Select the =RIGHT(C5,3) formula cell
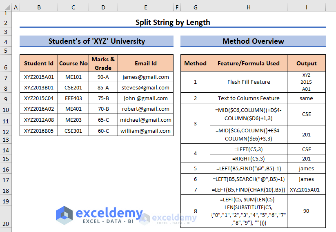Image resolution: width=336 pixels, height=232 pixels. click(249, 158)
